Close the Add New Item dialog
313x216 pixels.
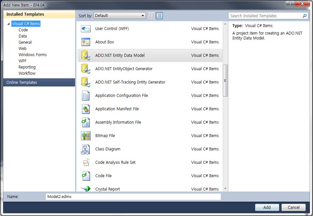[x=302, y=3]
